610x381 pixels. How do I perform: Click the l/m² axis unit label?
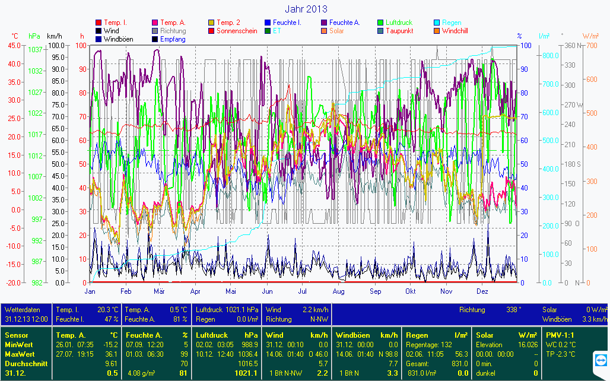pyautogui.click(x=544, y=36)
